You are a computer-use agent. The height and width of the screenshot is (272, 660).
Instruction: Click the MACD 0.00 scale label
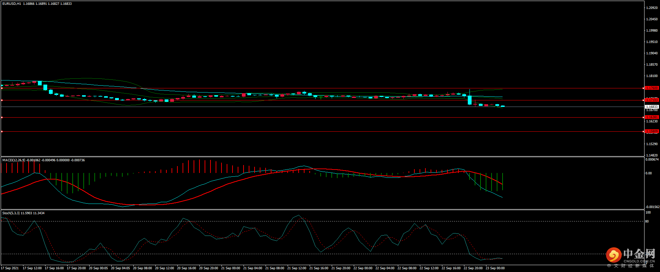pyautogui.click(x=648, y=173)
